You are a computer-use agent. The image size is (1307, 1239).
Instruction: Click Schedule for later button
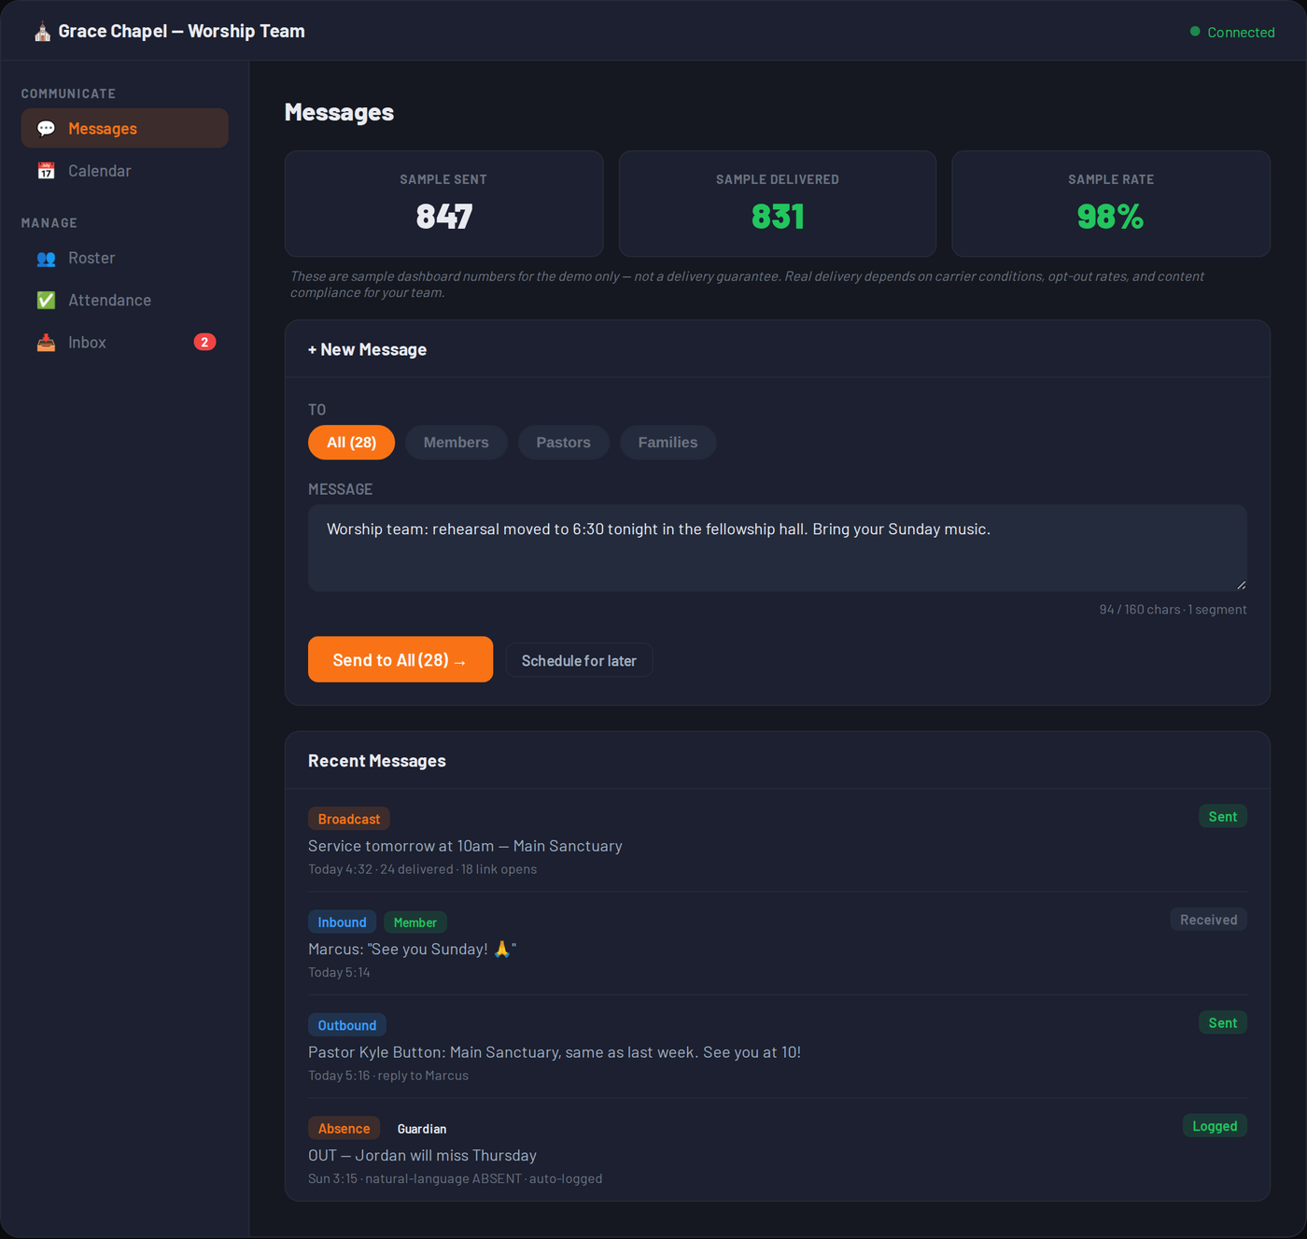point(579,660)
